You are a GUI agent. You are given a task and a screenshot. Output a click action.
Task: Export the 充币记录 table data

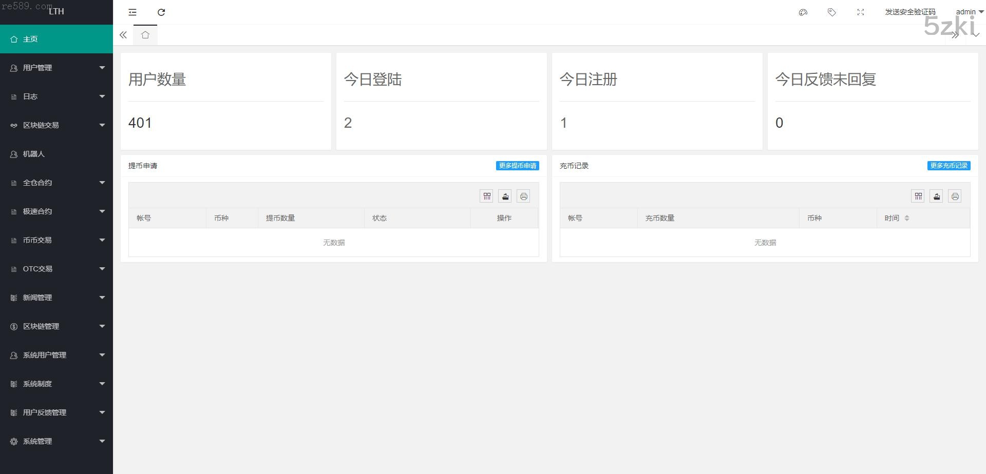pos(936,196)
